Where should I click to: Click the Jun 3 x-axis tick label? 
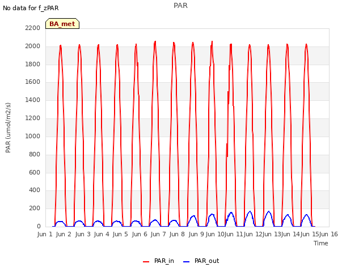[83, 234]
